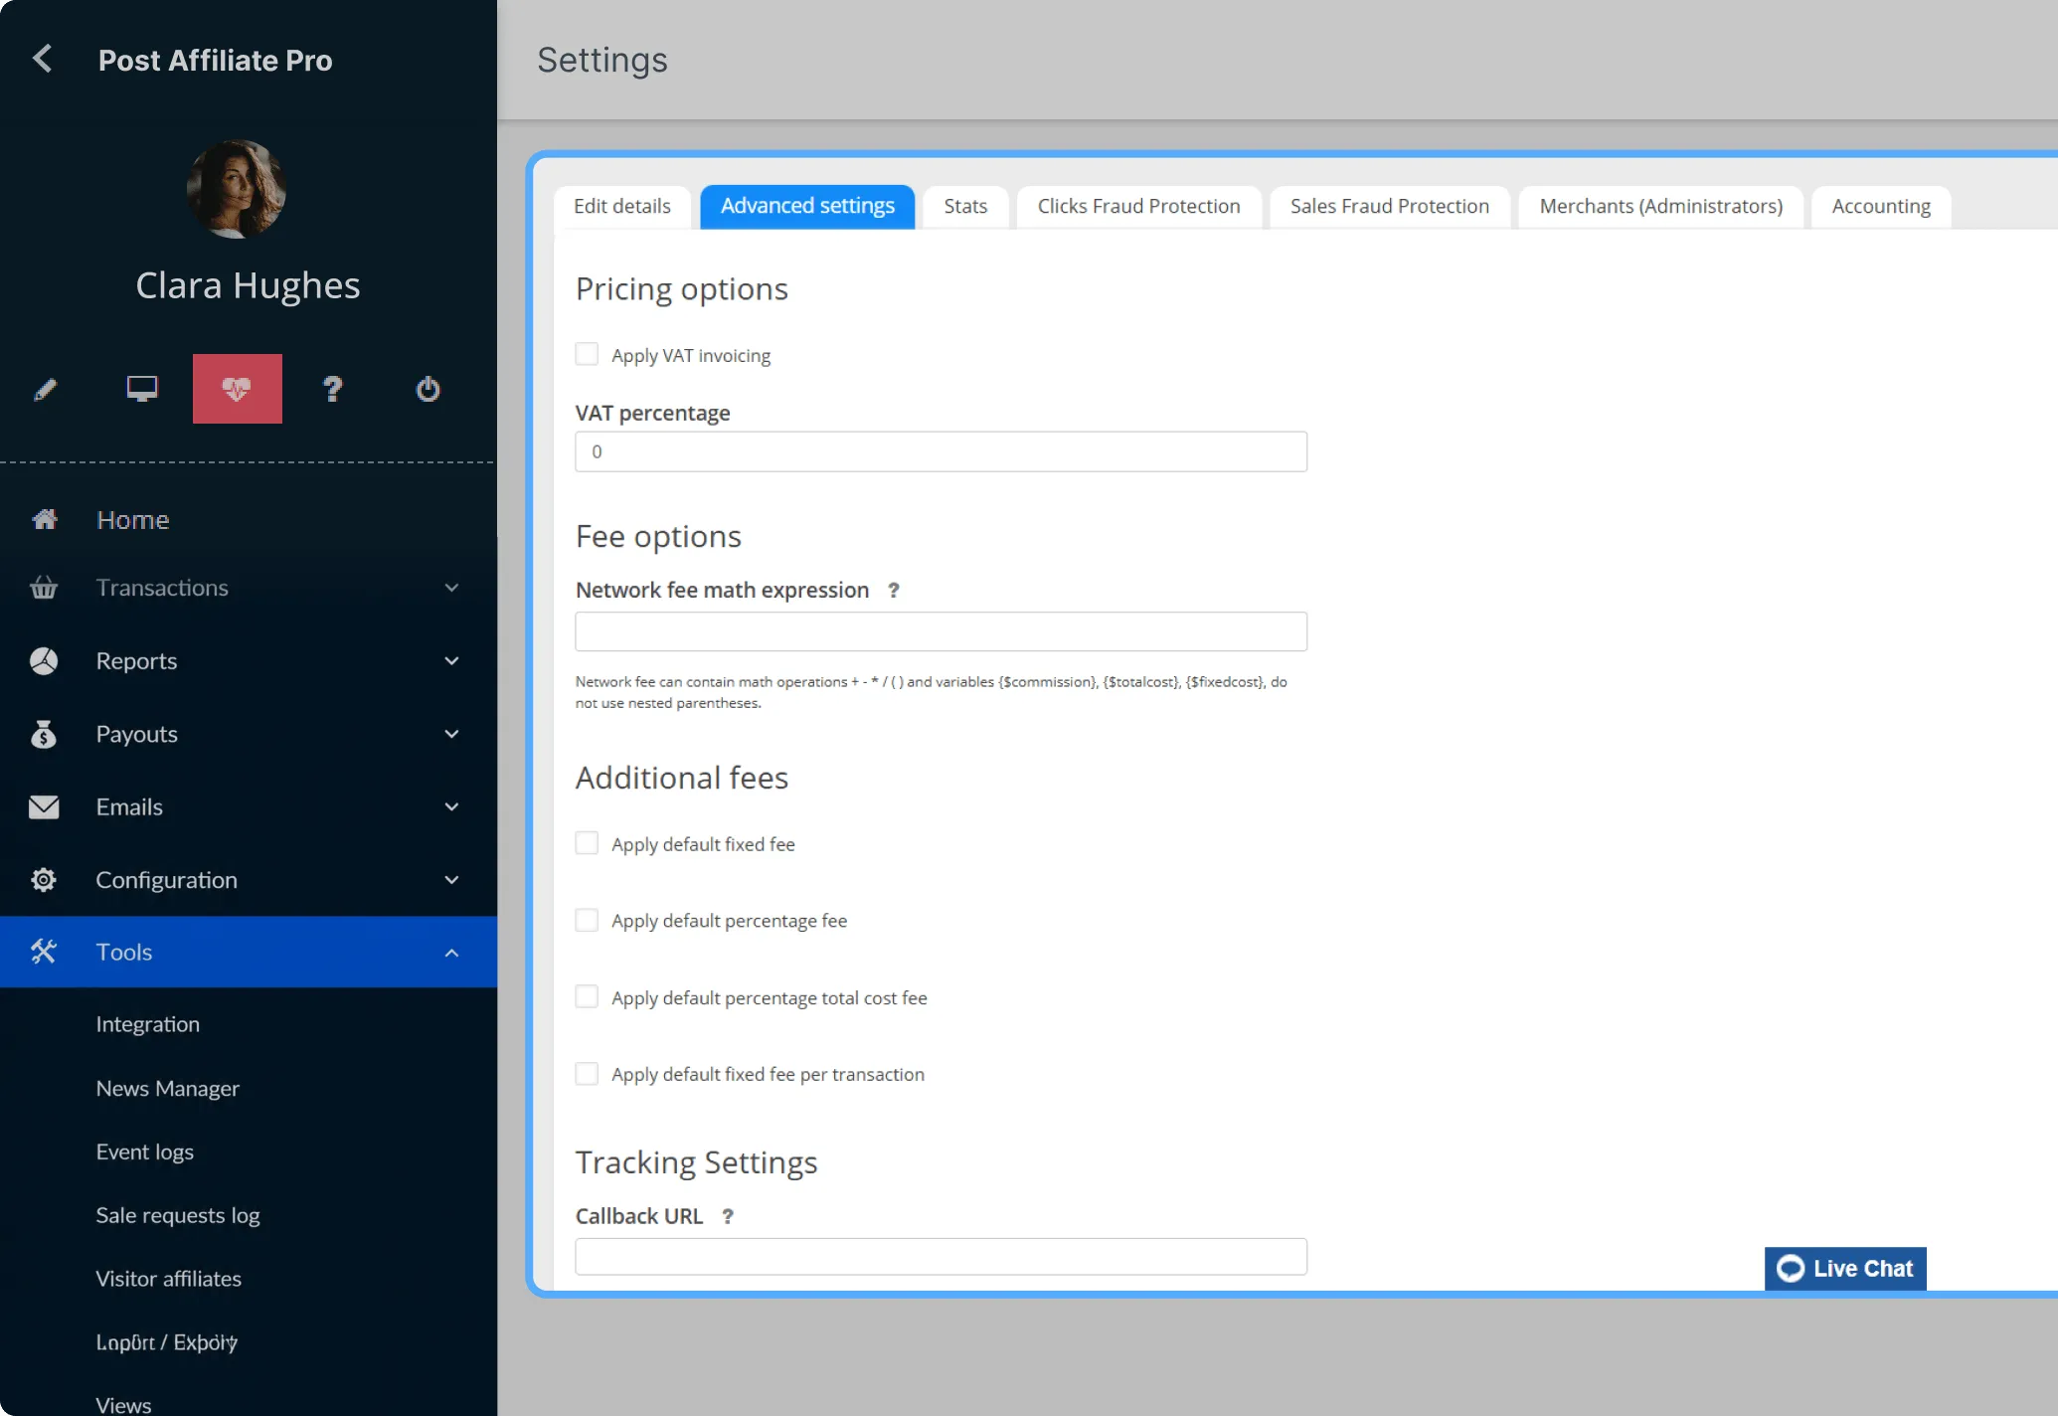This screenshot has width=2058, height=1416.
Task: Go to the Accounting tab
Action: 1881,207
